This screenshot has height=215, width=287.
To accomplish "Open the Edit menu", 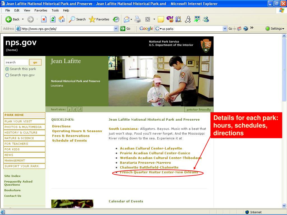I will 17,10.
